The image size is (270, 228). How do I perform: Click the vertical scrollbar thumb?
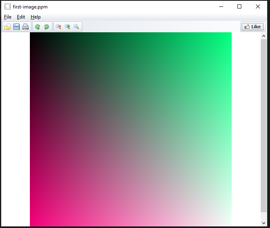pos(264,125)
